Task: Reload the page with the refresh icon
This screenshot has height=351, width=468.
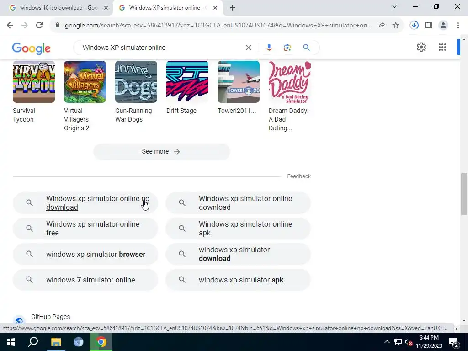Action: click(x=39, y=26)
